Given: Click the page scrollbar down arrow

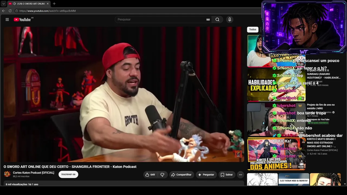Looking at the screenshot, I should [x=345, y=184].
